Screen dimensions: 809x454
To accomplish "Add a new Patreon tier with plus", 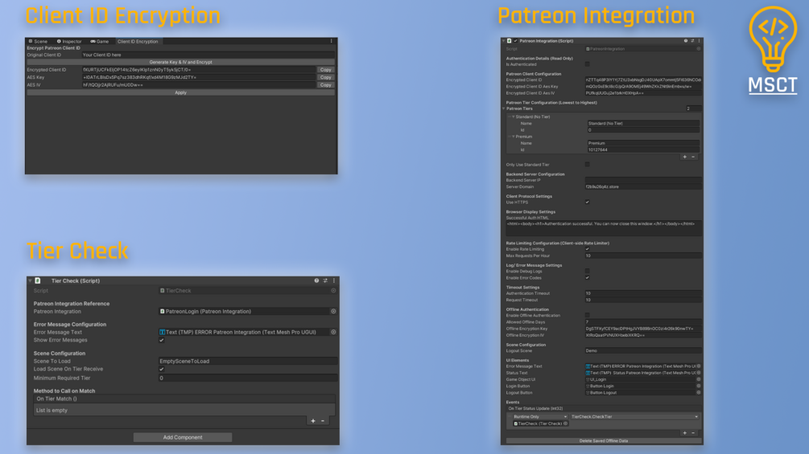I will [x=685, y=157].
